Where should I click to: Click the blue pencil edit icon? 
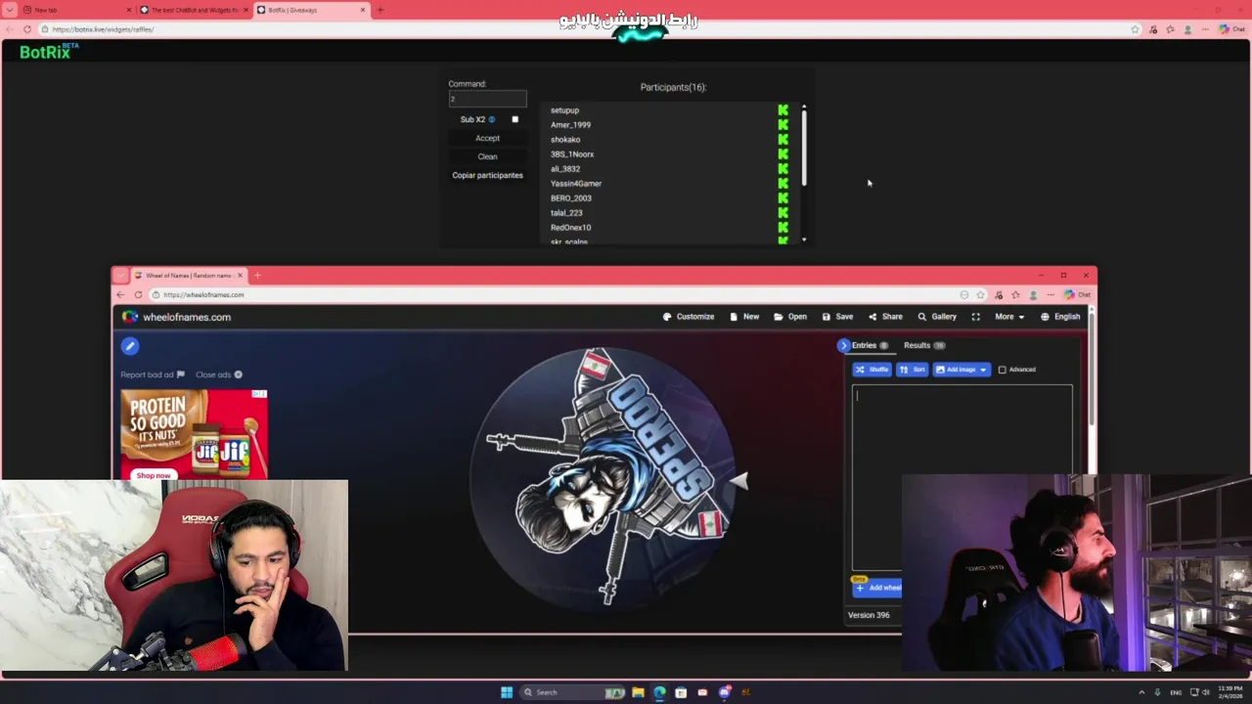[130, 345]
